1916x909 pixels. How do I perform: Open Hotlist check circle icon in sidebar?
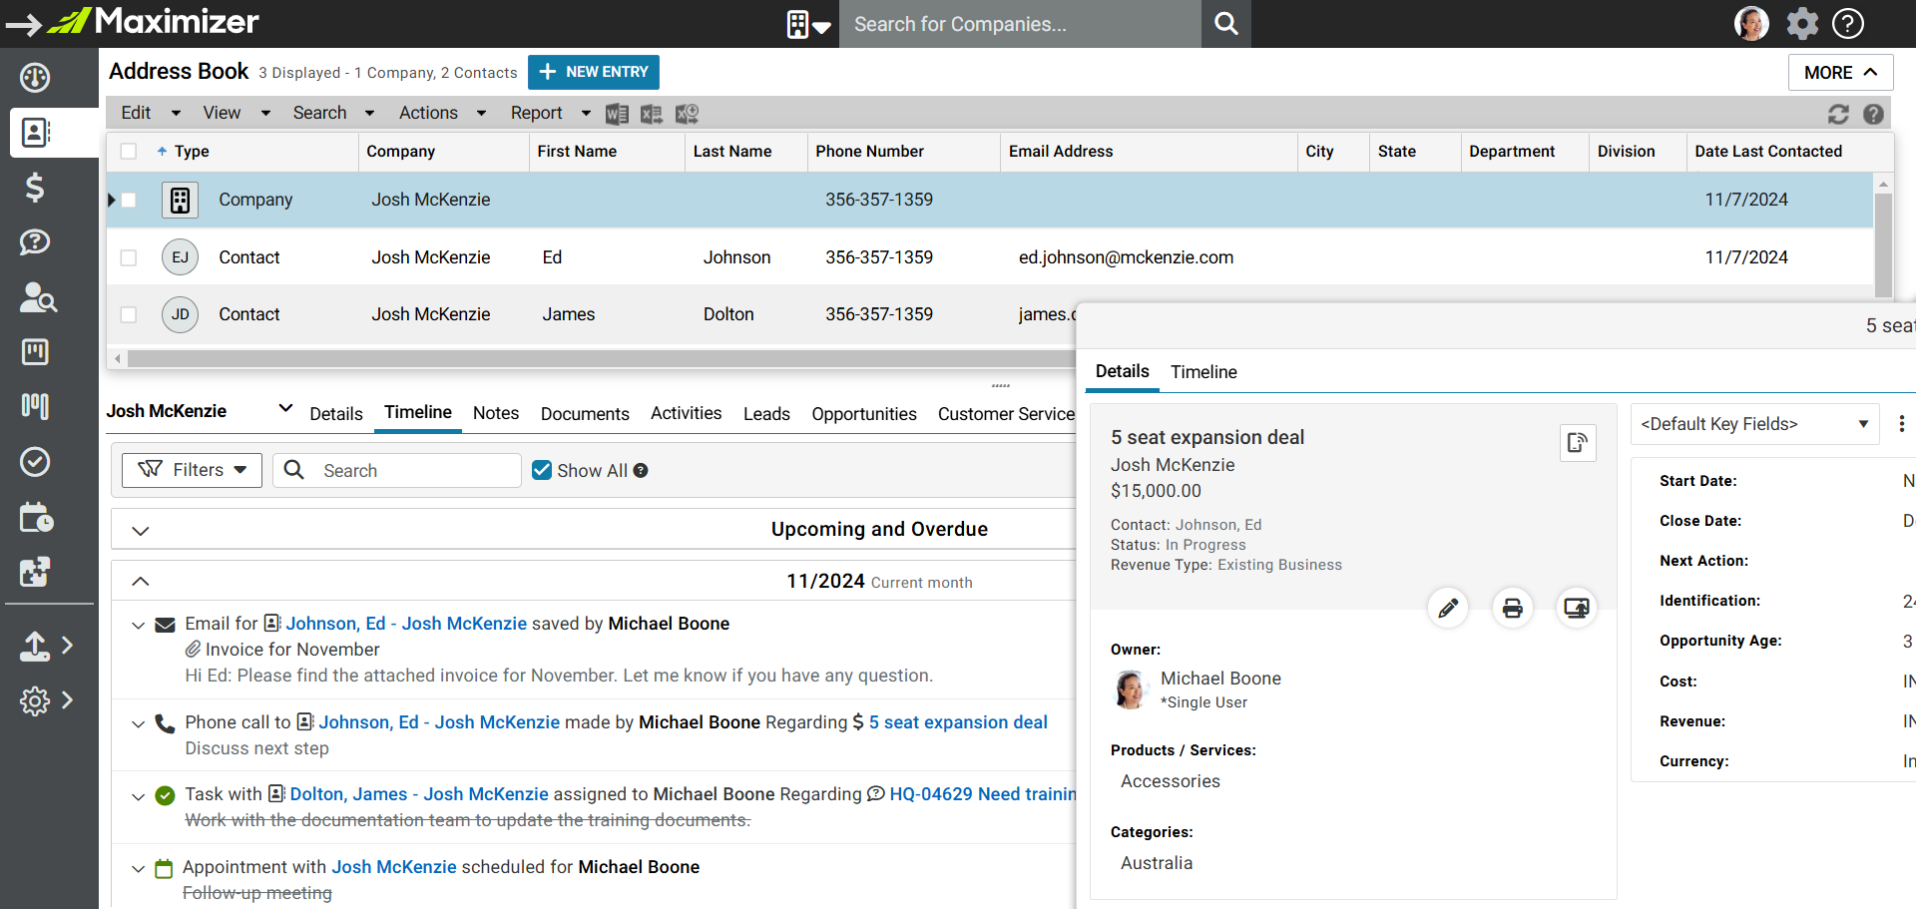pos(35,461)
